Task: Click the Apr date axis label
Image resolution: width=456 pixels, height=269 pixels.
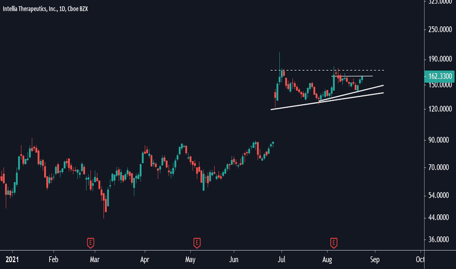Action: click(144, 259)
